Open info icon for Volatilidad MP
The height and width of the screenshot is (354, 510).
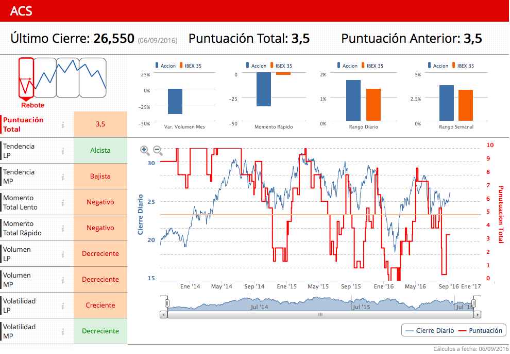coord(63,331)
